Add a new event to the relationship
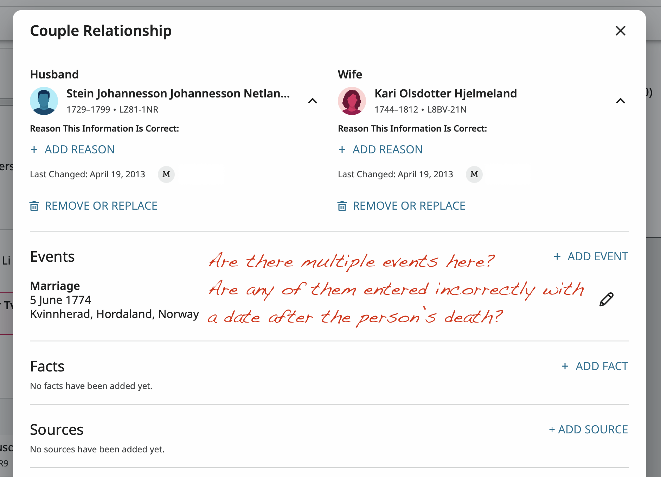This screenshot has height=477, width=661. point(591,256)
